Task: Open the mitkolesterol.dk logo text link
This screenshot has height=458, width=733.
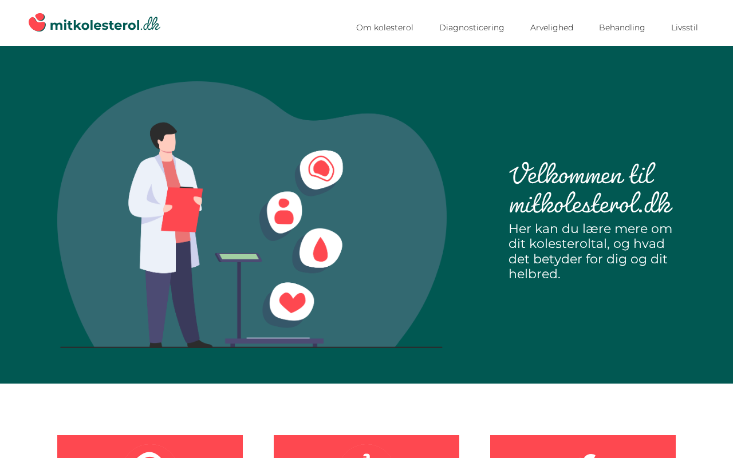Action: coord(105,24)
